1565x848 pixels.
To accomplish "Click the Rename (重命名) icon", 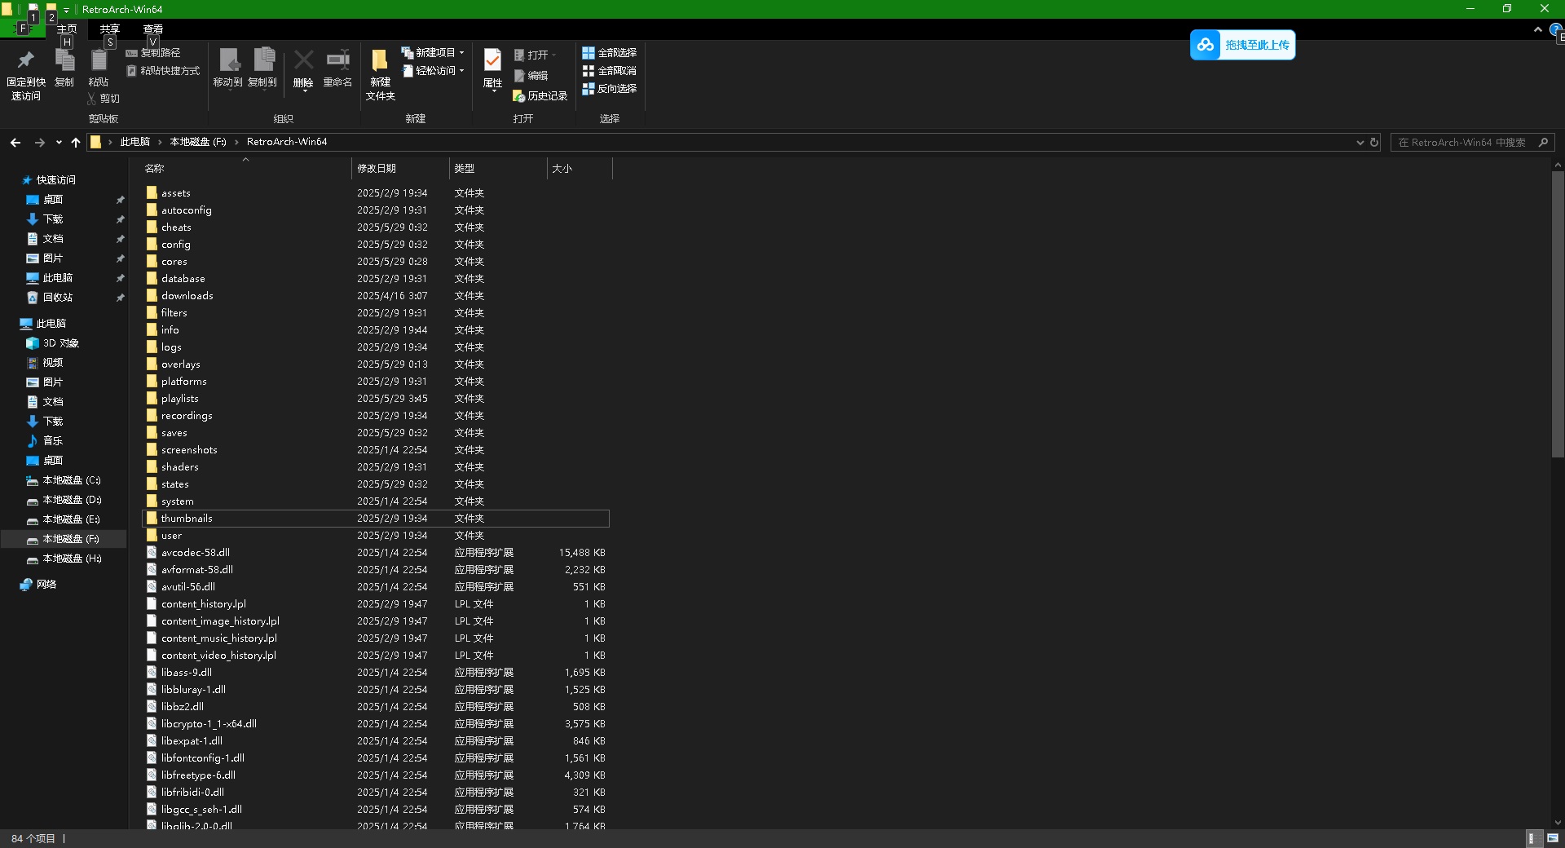I will point(338,60).
